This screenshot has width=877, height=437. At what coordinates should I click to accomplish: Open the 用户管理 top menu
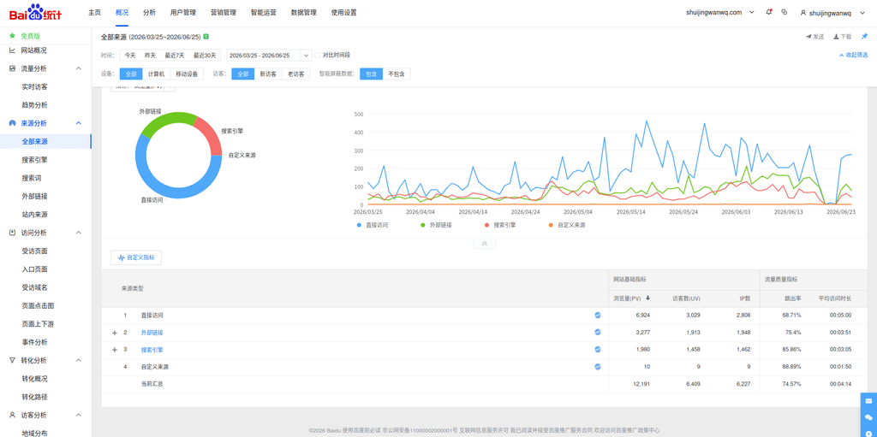pos(183,12)
